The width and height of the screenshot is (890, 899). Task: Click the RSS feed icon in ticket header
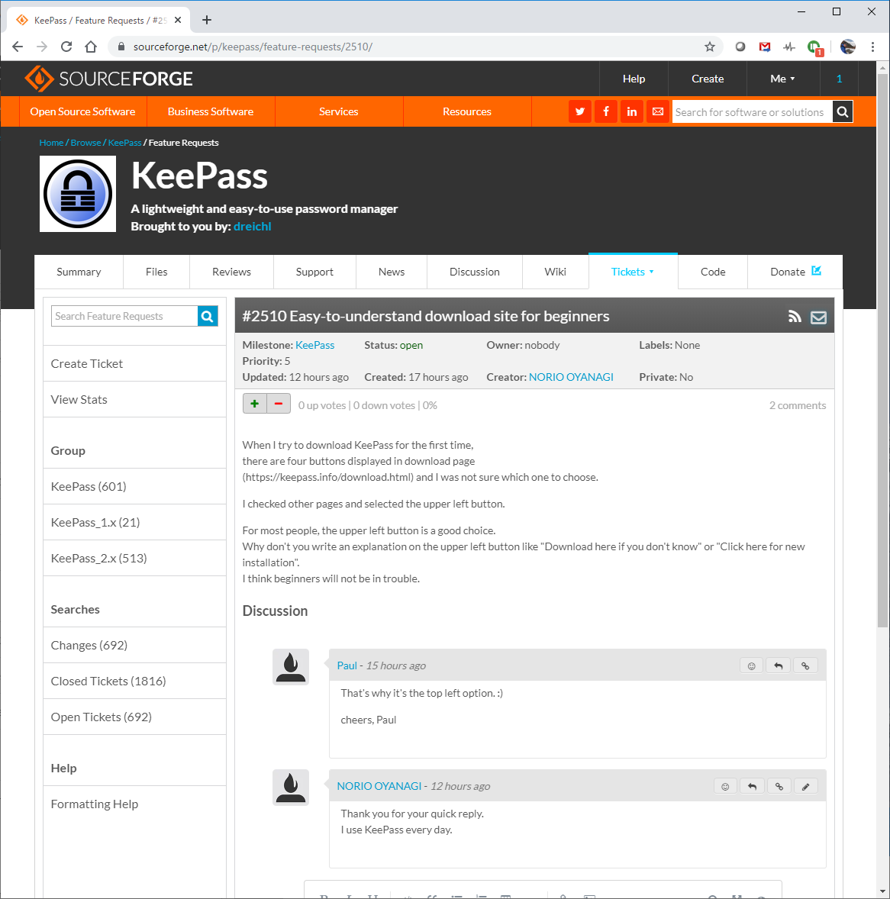(x=795, y=315)
